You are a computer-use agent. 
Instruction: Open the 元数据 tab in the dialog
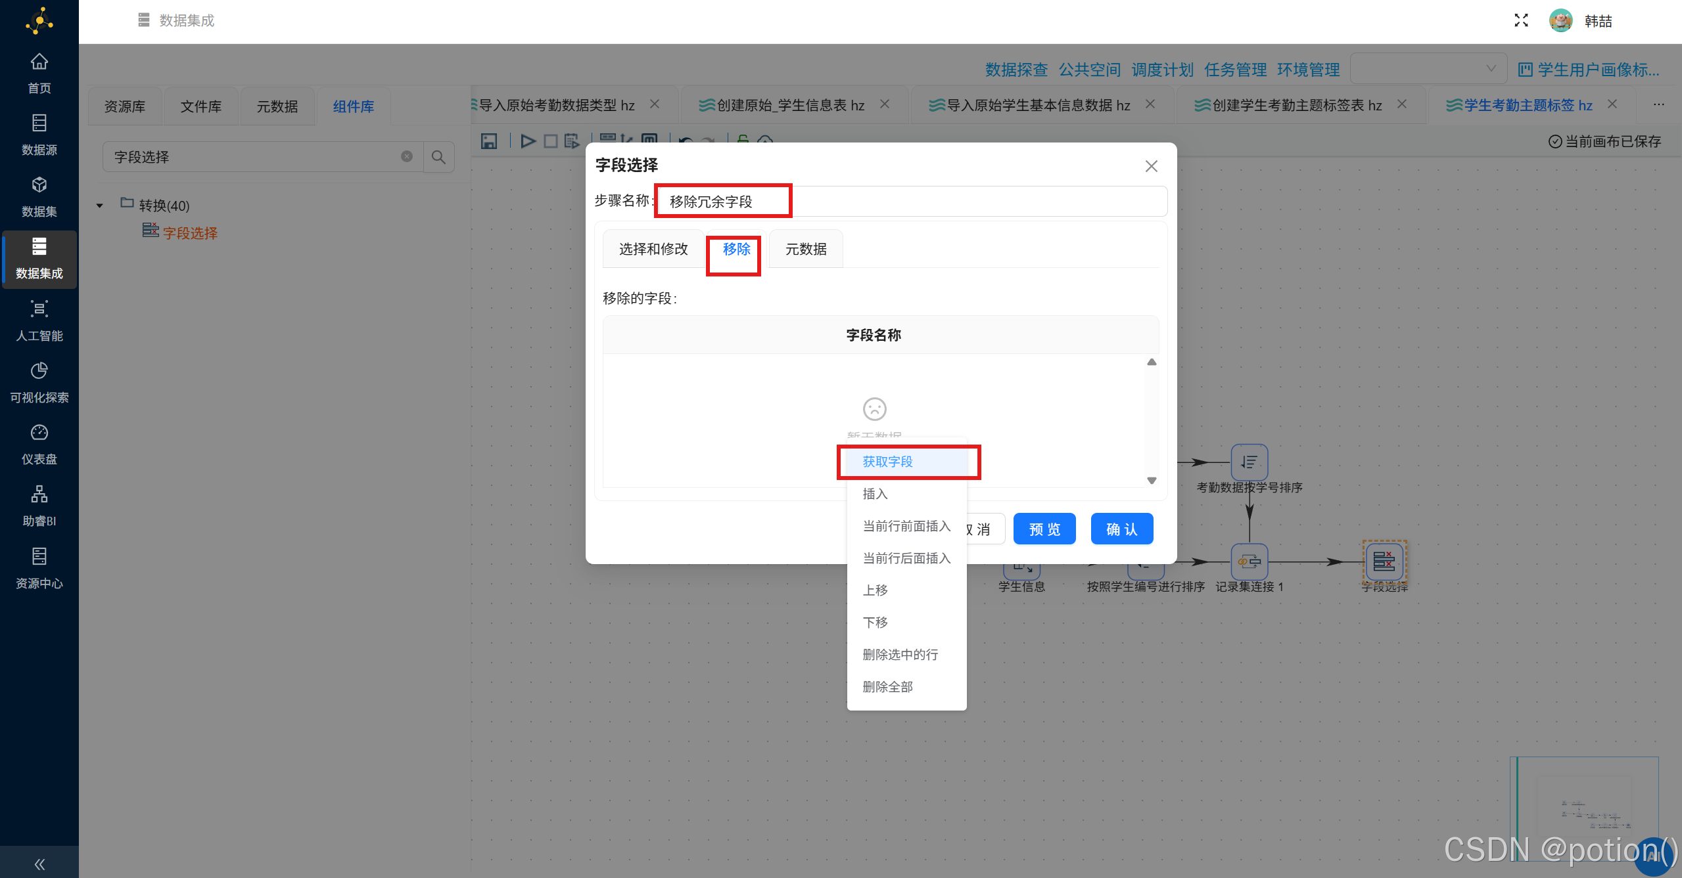tap(806, 249)
